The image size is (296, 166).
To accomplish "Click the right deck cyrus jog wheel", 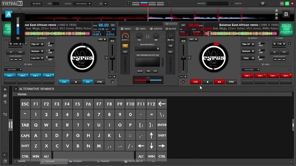I will pyautogui.click(x=214, y=58).
